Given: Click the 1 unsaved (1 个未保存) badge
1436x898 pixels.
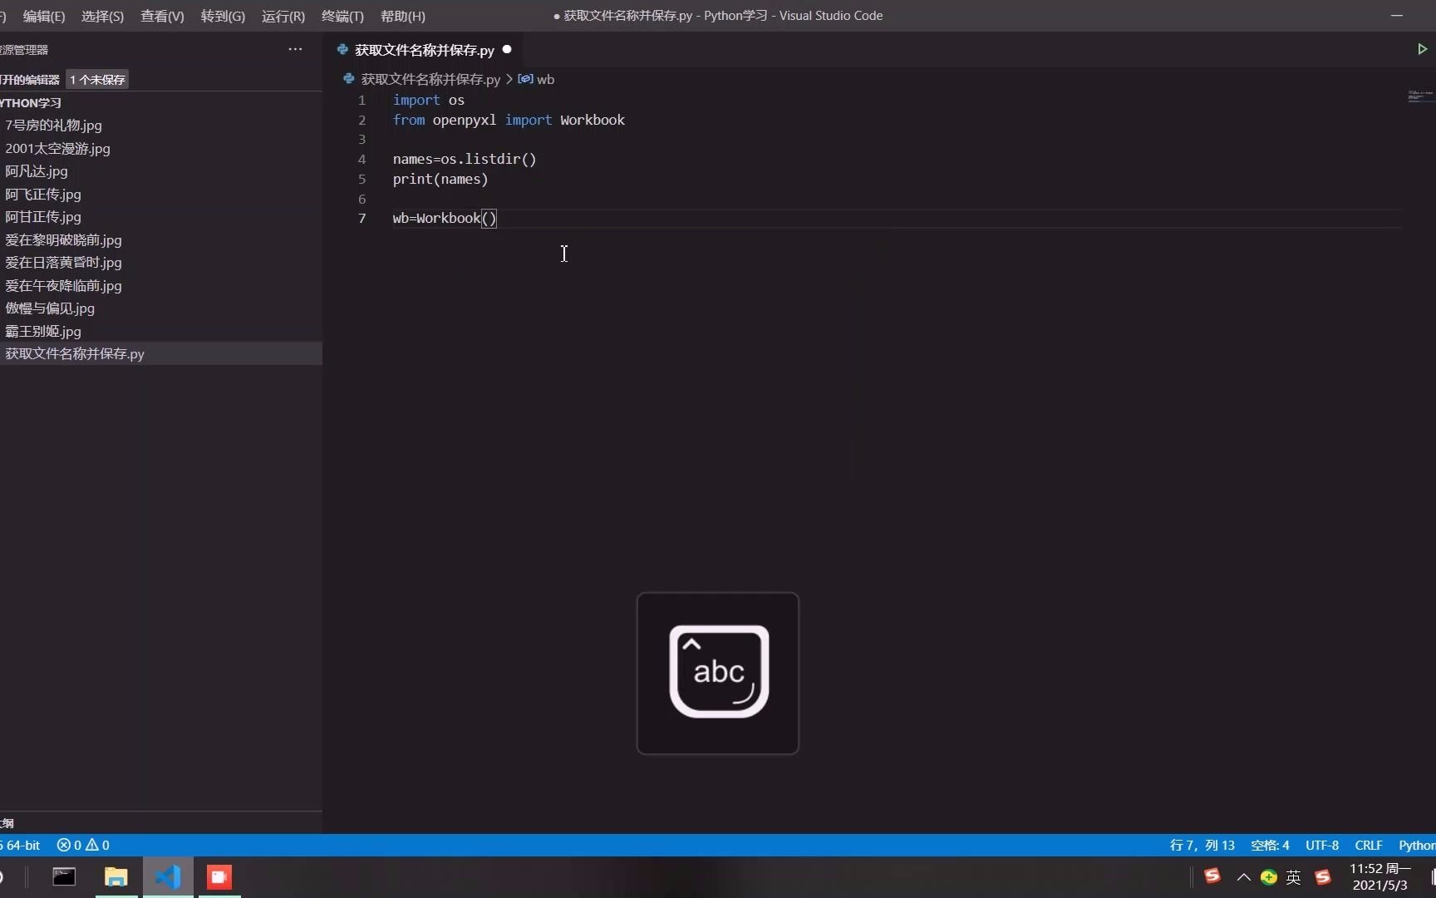Looking at the screenshot, I should (x=97, y=80).
